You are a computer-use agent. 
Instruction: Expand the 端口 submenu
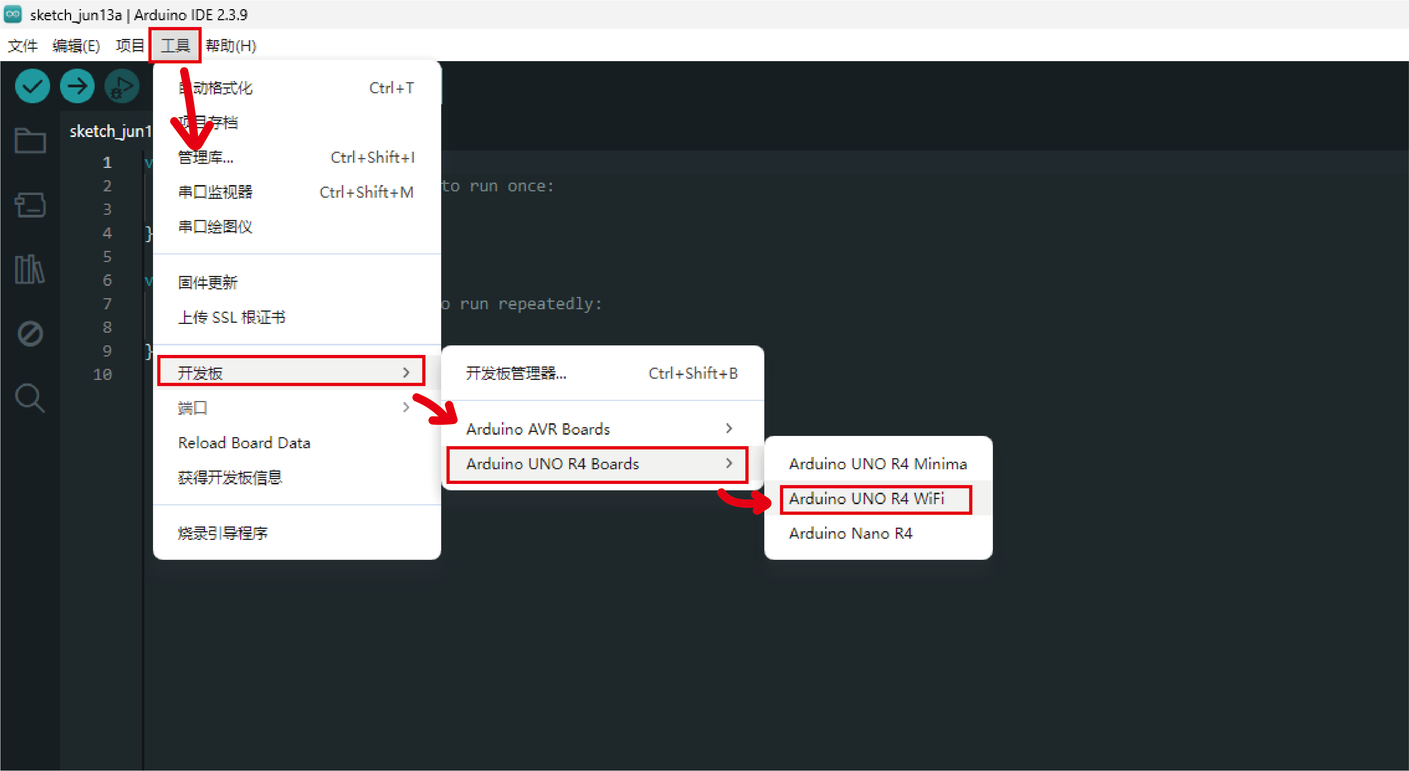click(x=297, y=408)
